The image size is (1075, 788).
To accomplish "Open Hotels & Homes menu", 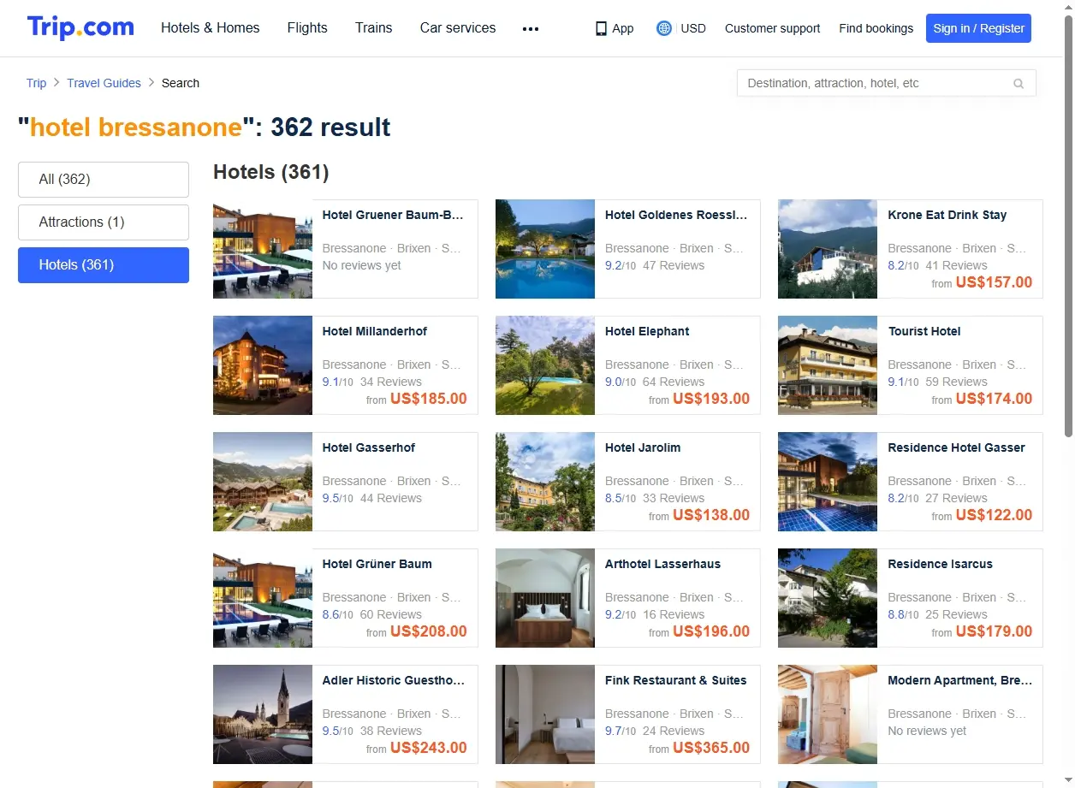I will point(211,27).
